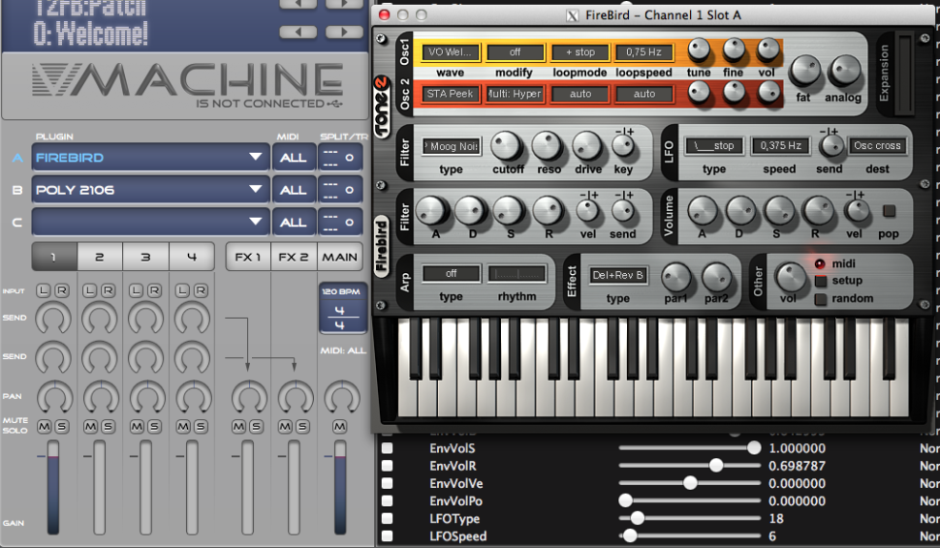Mute the main output channel
The height and width of the screenshot is (548, 940).
coord(339,426)
